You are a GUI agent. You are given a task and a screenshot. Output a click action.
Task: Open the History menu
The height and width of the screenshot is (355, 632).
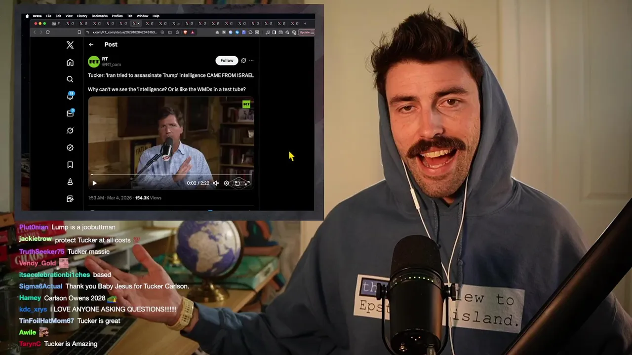82,16
